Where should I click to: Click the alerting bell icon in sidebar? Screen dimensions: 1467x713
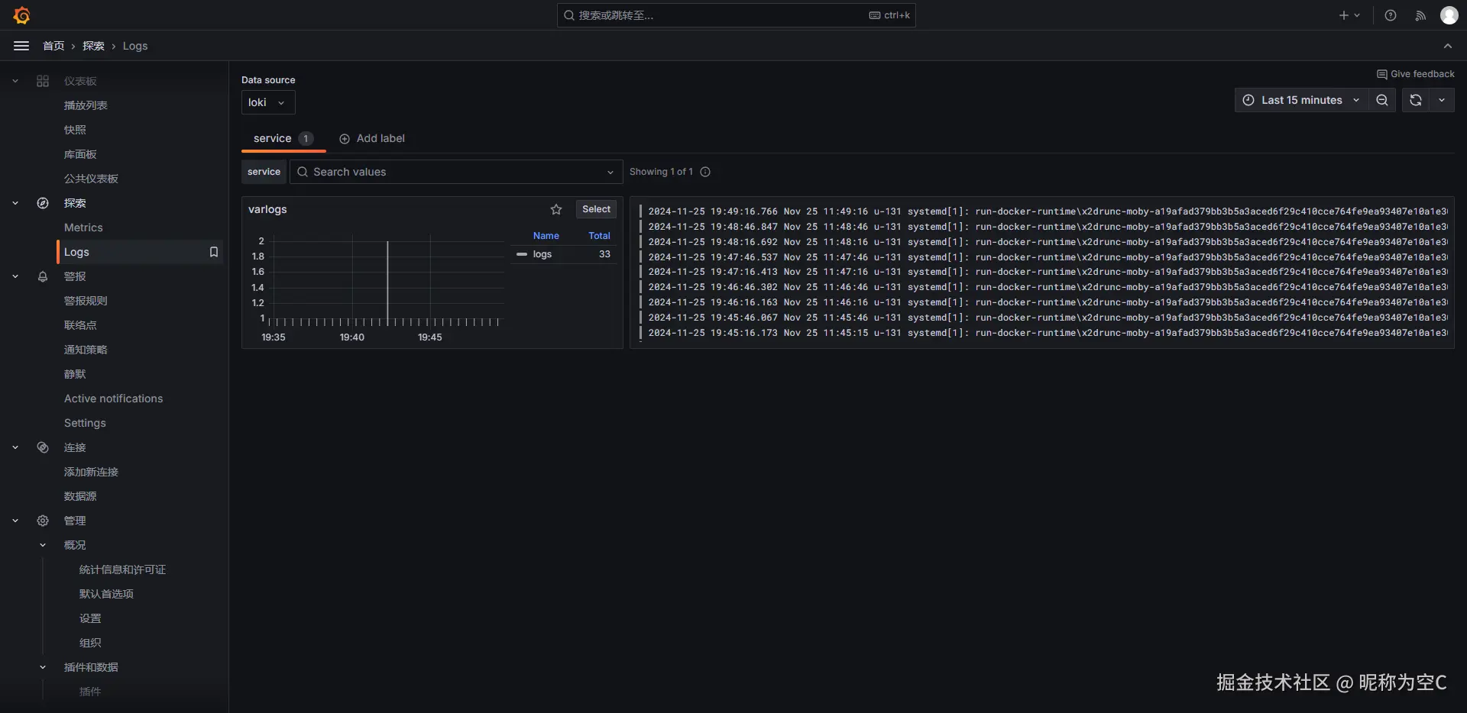(43, 276)
